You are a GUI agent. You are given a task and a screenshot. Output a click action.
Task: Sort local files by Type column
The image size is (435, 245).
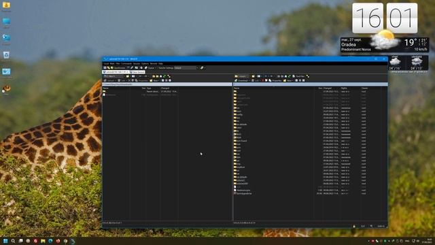coord(153,88)
